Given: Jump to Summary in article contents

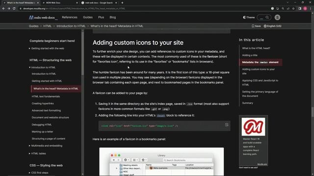Looking at the screenshot, I should pos(247,103).
